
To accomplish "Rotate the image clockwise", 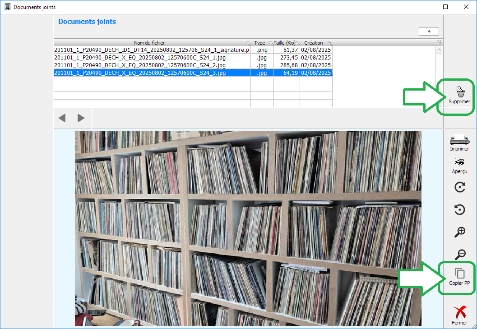I will [459, 187].
